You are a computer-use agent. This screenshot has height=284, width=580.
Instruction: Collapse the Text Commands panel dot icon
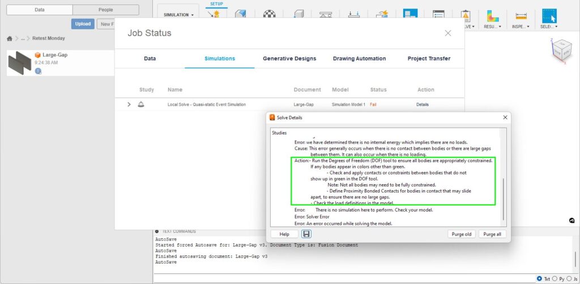pyautogui.click(x=157, y=231)
